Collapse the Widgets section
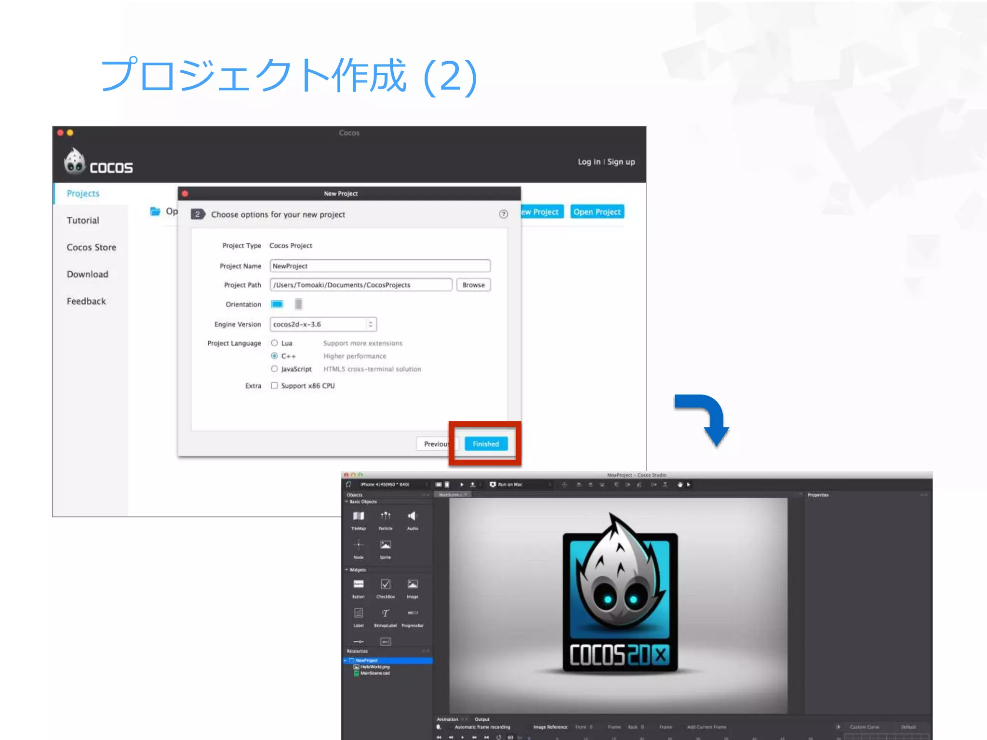The height and width of the screenshot is (740, 987). tap(347, 569)
